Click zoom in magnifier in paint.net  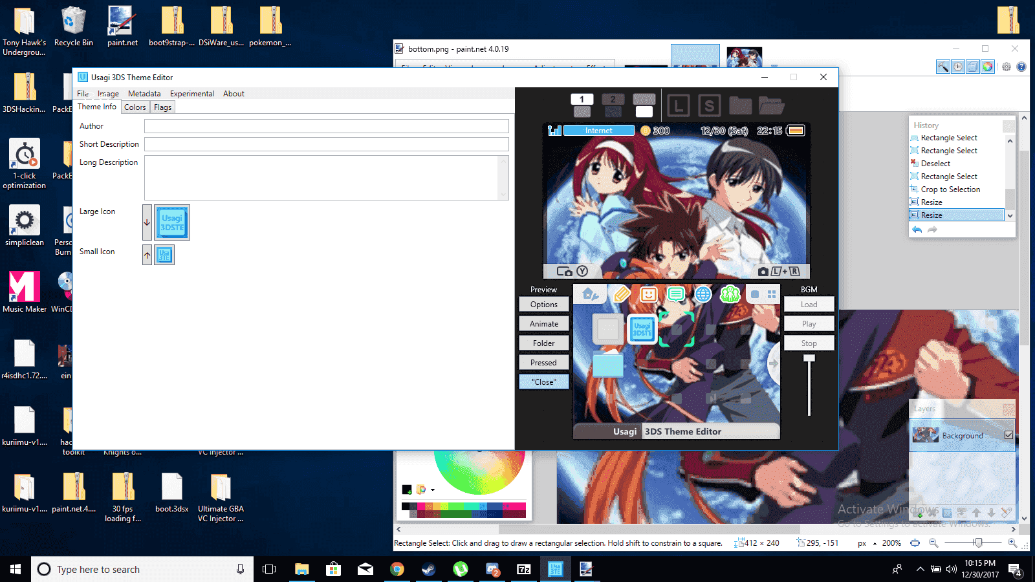tap(1012, 543)
